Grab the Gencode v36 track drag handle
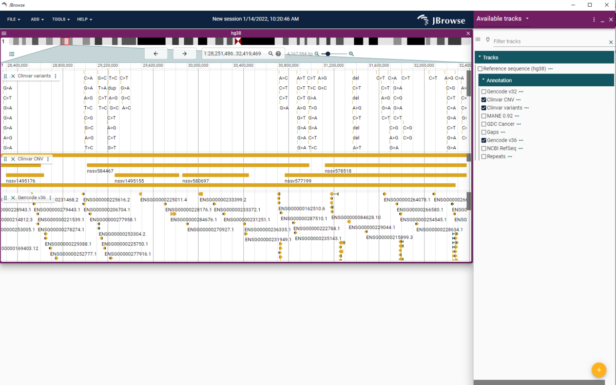 coord(6,198)
